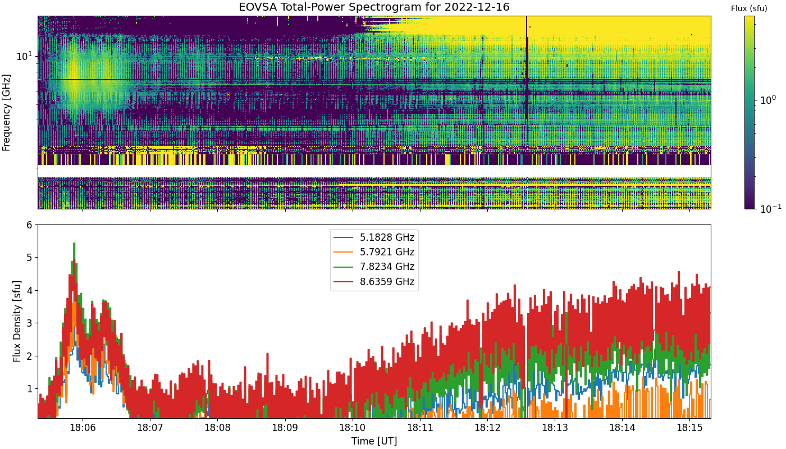Click the Time [UT] axis label
This screenshot has height=449, width=786.
point(374,441)
